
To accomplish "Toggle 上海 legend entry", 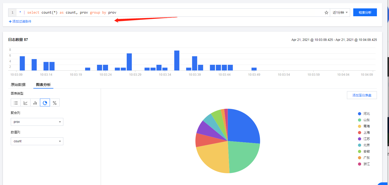I will pyautogui.click(x=364, y=133).
